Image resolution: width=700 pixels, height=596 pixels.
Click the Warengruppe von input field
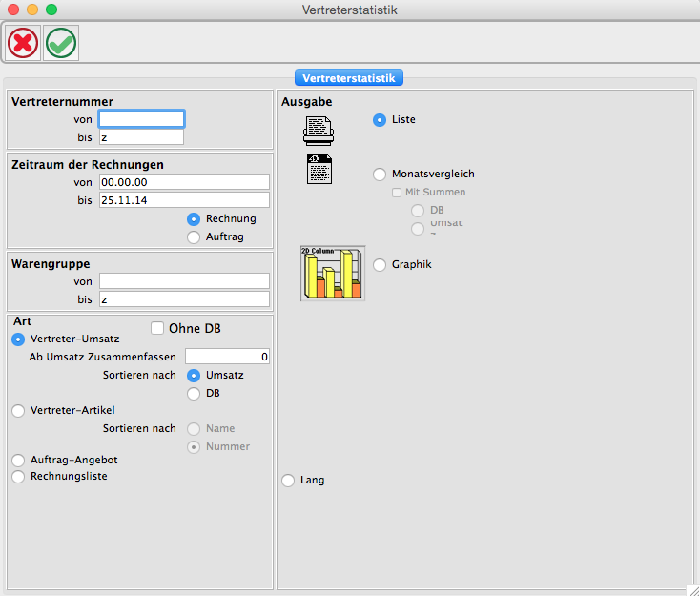pyautogui.click(x=184, y=281)
